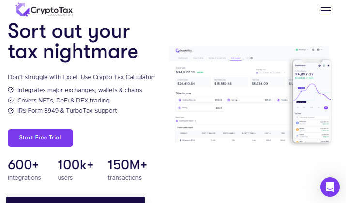Screen dimensions: 346x203
Task: Open the chat support widget
Action: tap(330, 187)
